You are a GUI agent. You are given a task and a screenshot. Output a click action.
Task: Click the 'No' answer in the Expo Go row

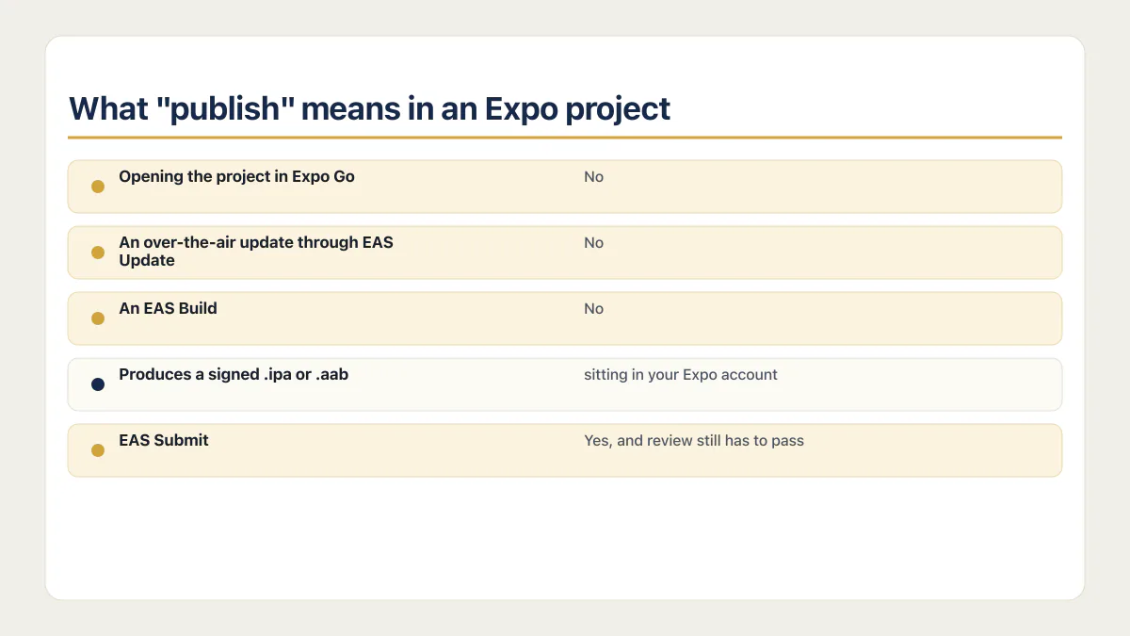[x=593, y=176]
